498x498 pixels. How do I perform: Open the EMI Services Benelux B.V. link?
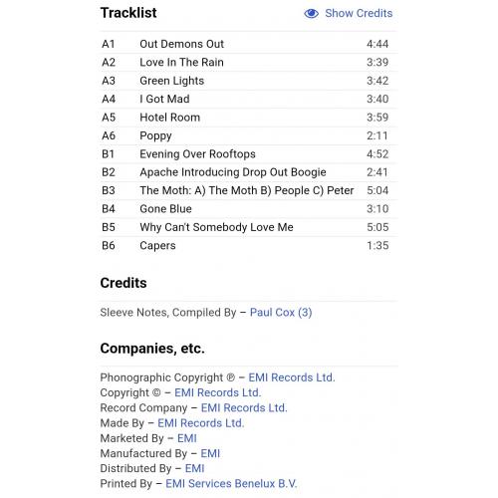pyautogui.click(x=231, y=484)
